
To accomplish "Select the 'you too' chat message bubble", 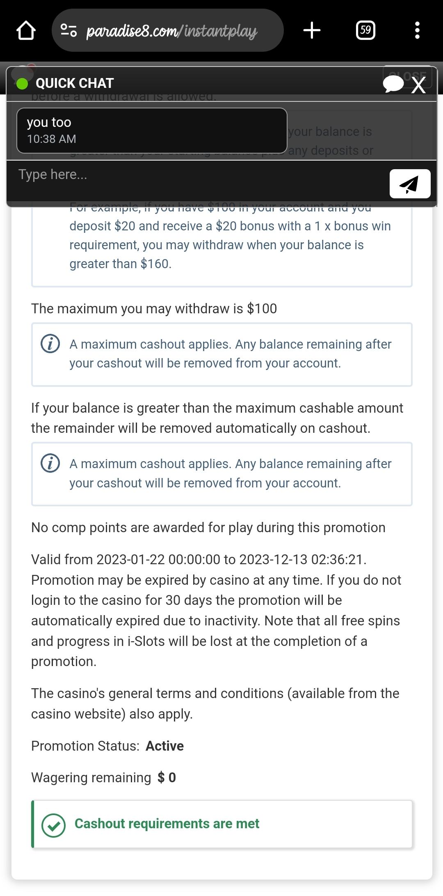I will [151, 130].
